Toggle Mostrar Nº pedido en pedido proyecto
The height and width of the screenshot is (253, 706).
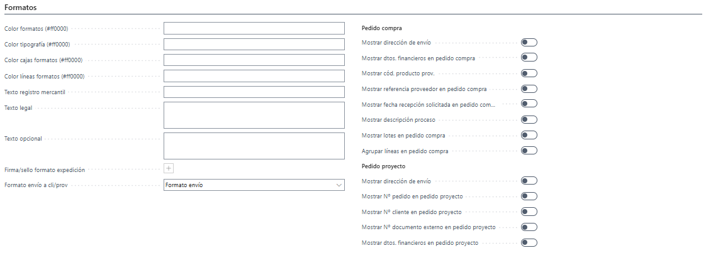click(529, 196)
